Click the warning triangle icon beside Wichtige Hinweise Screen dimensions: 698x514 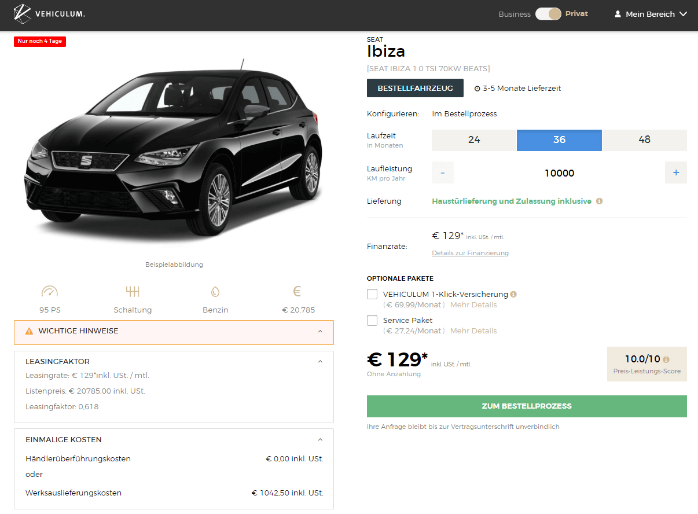click(30, 331)
